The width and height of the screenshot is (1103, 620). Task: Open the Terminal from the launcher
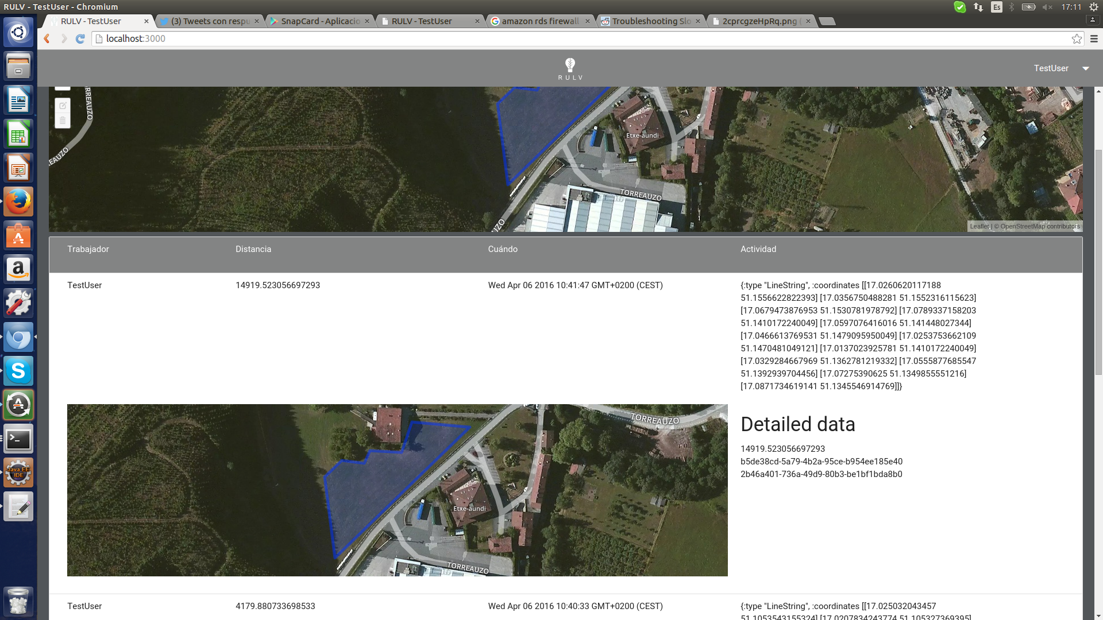coord(18,439)
